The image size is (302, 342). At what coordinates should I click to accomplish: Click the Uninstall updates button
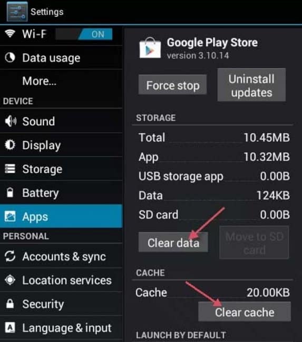click(251, 85)
